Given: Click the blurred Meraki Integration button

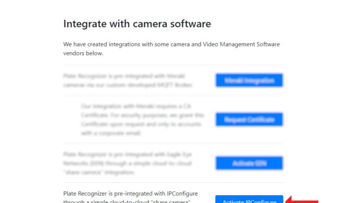Looking at the screenshot, I should click(x=249, y=80).
